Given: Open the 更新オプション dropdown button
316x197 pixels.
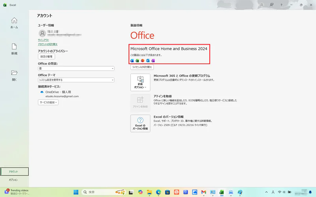Looking at the screenshot, I should click(x=140, y=82).
